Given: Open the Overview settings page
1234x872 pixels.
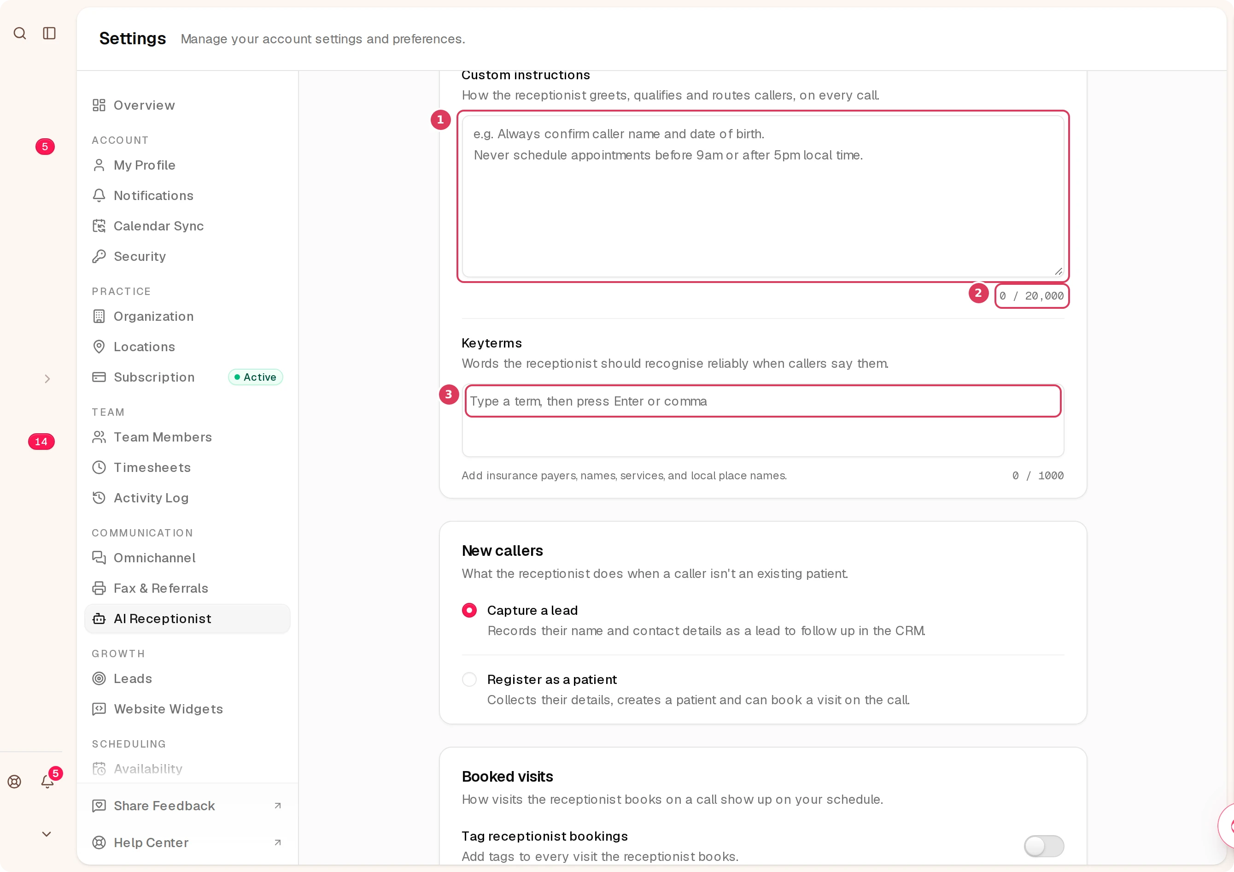Looking at the screenshot, I should coord(187,106).
